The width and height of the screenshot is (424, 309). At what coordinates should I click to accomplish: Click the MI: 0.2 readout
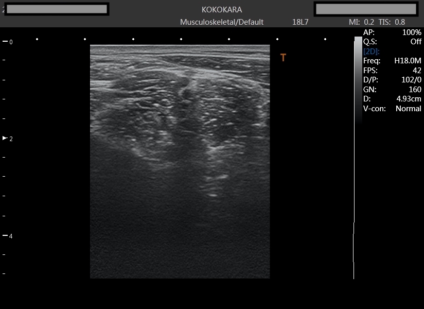click(361, 22)
